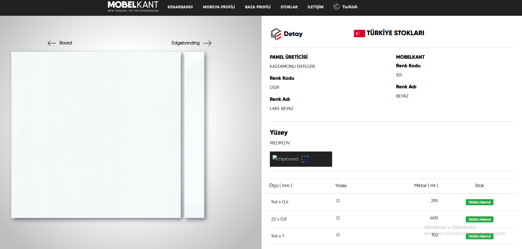Click the Board label link

click(x=66, y=43)
